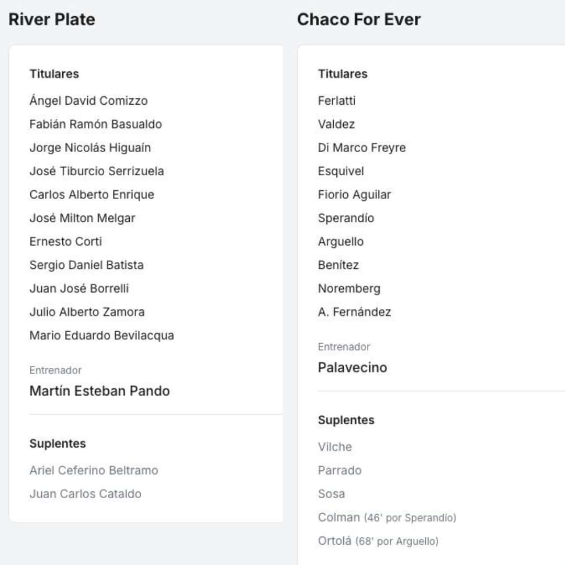Click the River Plate team heading
565x565 pixels.
pyautogui.click(x=52, y=19)
